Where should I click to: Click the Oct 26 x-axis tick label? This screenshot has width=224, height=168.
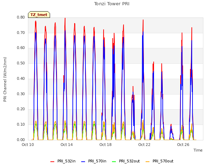[x=183, y=145]
